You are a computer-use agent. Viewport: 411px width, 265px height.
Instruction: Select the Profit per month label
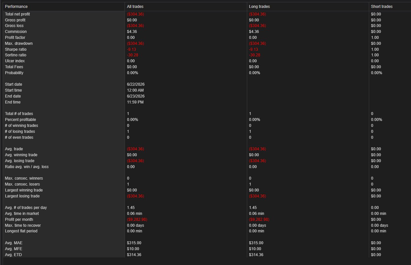tap(19, 220)
